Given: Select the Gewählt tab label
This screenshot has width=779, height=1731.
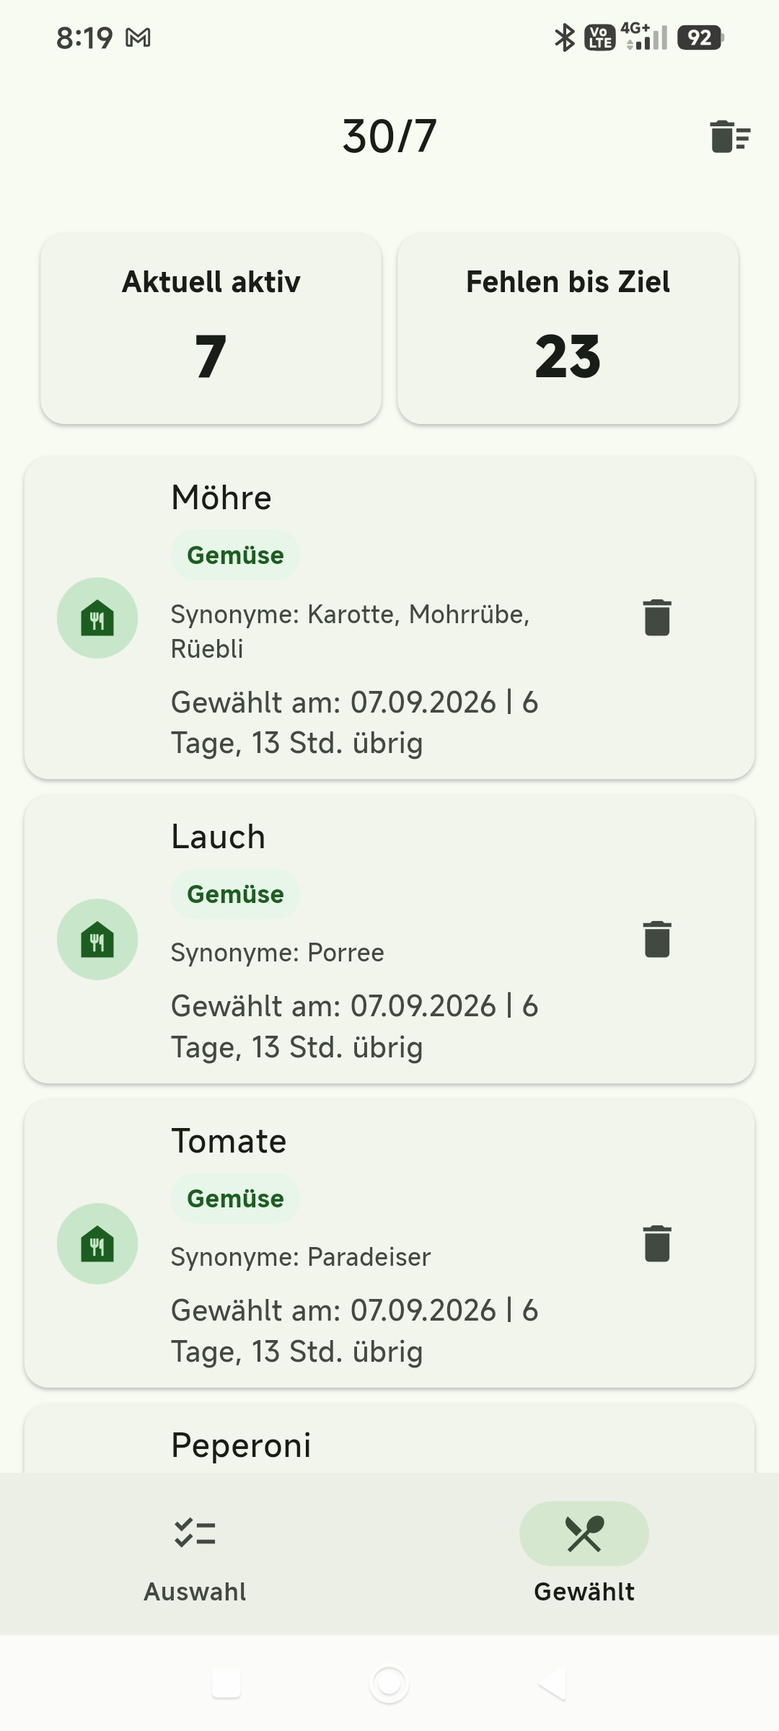Looking at the screenshot, I should click(584, 1592).
